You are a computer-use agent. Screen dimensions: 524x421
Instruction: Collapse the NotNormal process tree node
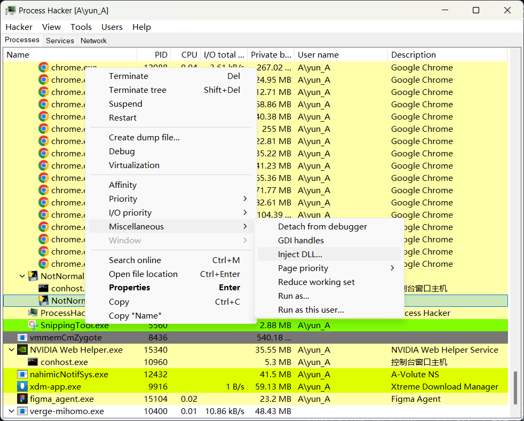click(x=22, y=276)
